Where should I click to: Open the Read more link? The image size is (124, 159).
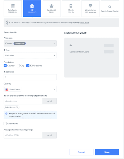(x=85, y=22)
